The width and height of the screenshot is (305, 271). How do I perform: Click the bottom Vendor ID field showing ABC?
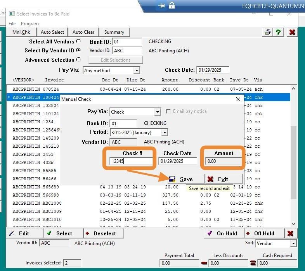point(54,243)
